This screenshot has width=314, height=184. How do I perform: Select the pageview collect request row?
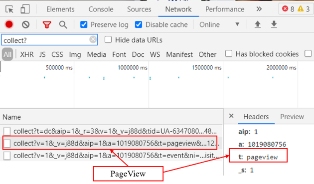tap(111, 143)
